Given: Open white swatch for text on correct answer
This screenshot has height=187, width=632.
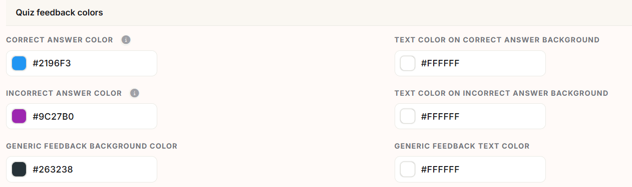Looking at the screenshot, I should tap(408, 63).
